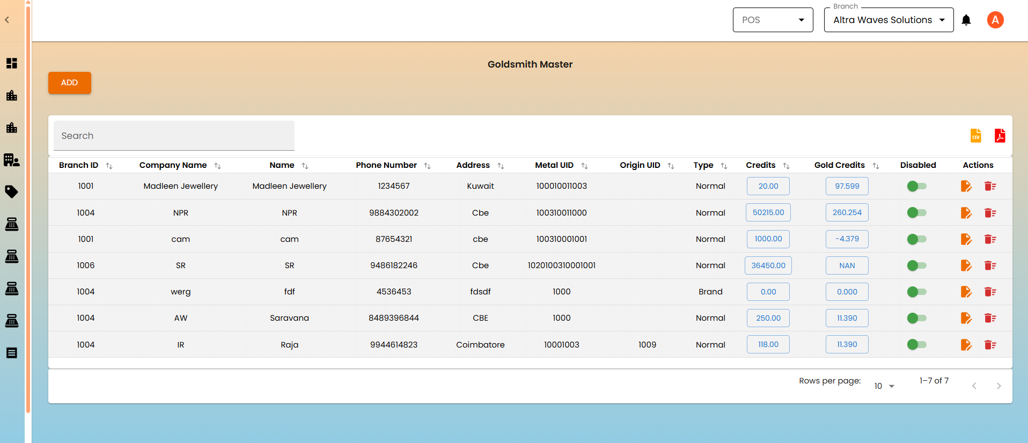Sort table by Credits column

pos(786,166)
